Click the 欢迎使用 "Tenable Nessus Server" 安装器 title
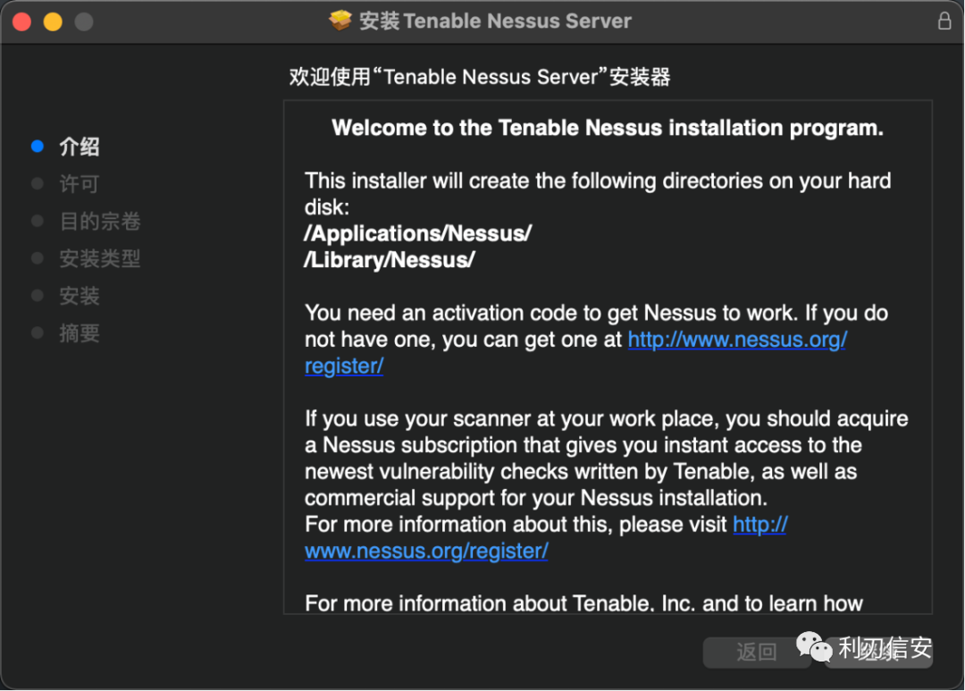The width and height of the screenshot is (965, 691). tap(480, 77)
